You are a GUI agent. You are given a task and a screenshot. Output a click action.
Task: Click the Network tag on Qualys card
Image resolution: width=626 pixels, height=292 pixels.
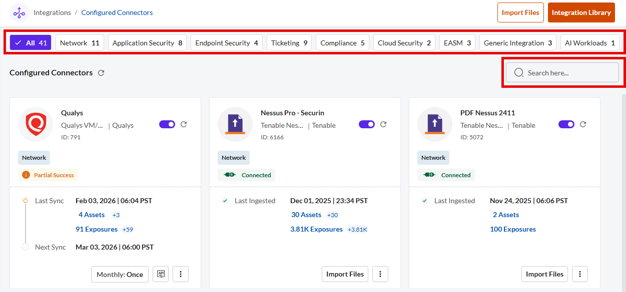(34, 158)
